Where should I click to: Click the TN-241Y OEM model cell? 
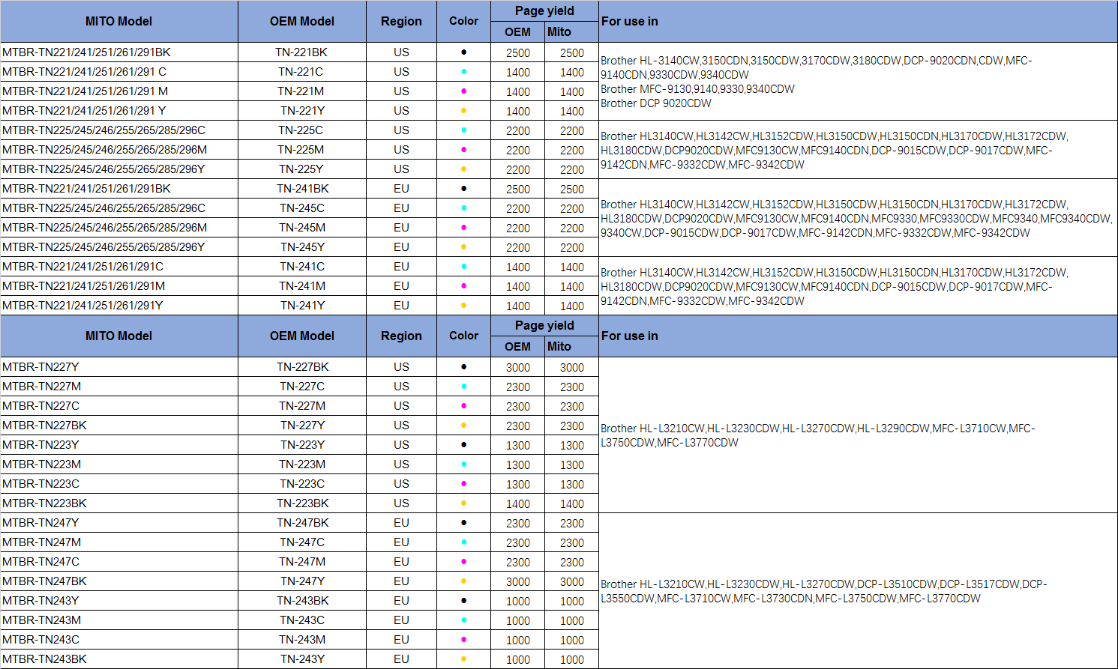click(301, 306)
